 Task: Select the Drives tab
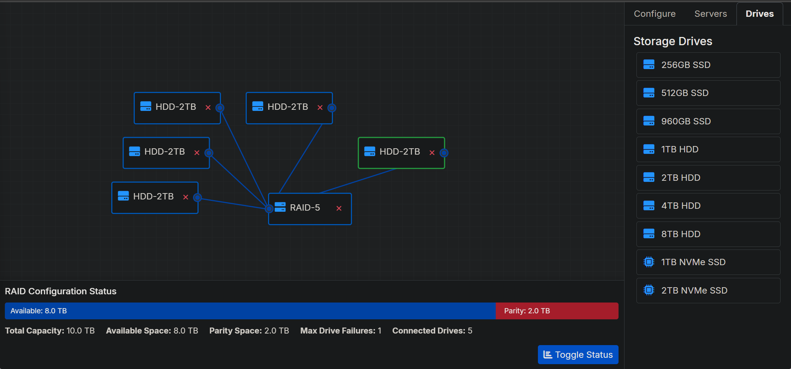click(x=759, y=14)
